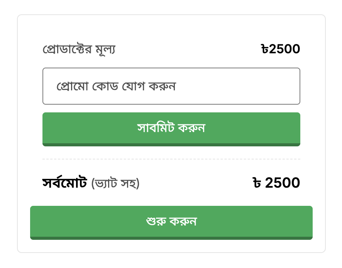The width and height of the screenshot is (342, 268).
Task: Click the dashed divider line
Action: (171, 159)
